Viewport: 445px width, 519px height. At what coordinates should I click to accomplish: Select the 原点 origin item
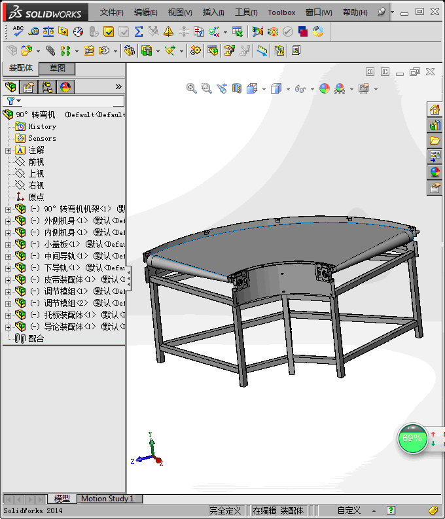coord(36,197)
